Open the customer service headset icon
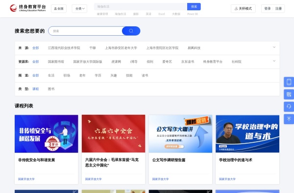The width and height of the screenshot is (294, 193). click(289, 107)
